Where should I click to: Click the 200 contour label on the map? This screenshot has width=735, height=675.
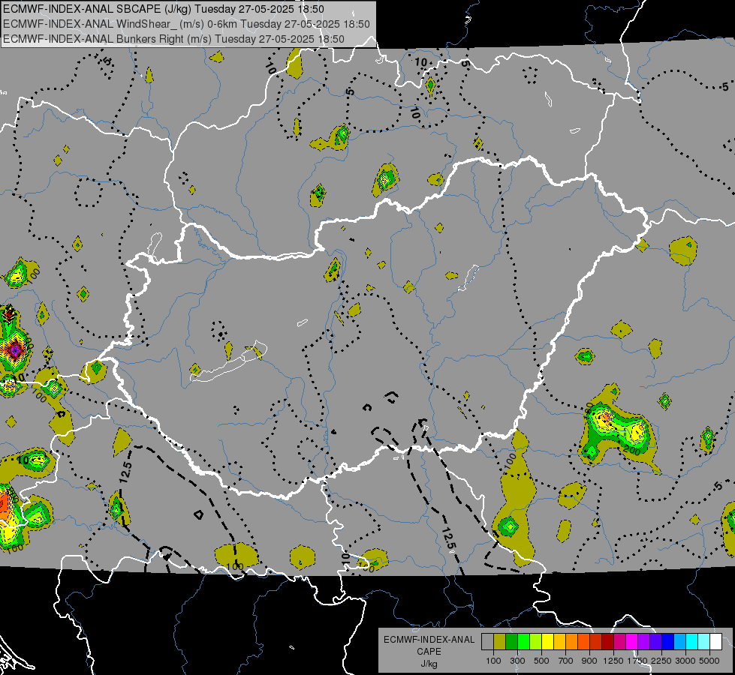point(632,451)
